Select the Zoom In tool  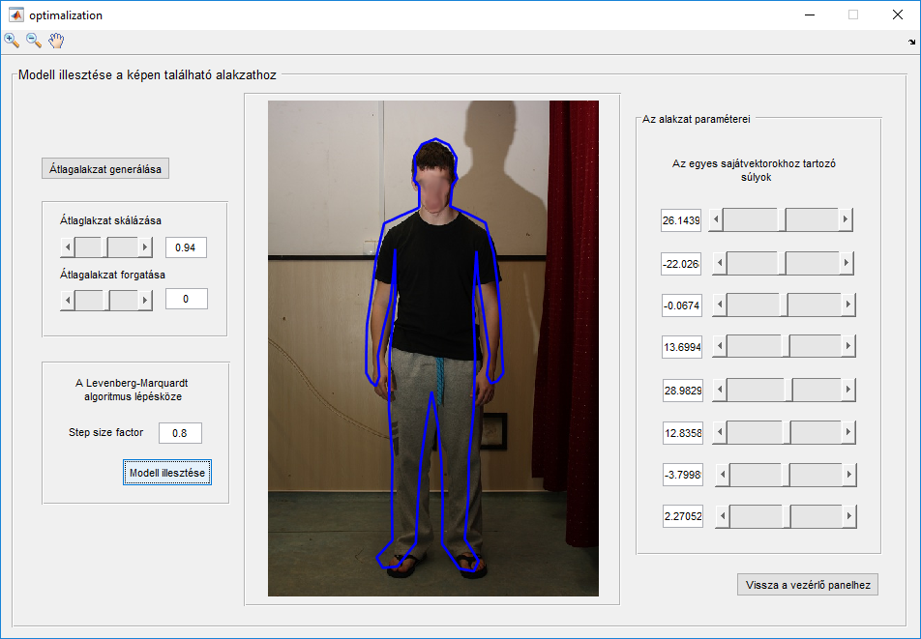click(12, 41)
